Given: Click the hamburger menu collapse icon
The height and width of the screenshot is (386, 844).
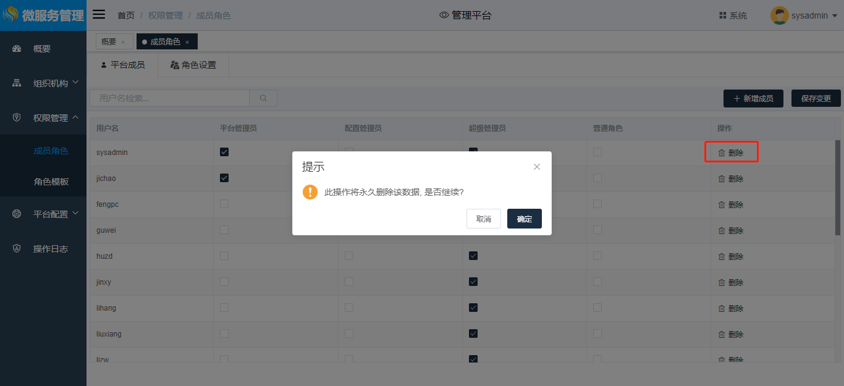Looking at the screenshot, I should coord(99,15).
